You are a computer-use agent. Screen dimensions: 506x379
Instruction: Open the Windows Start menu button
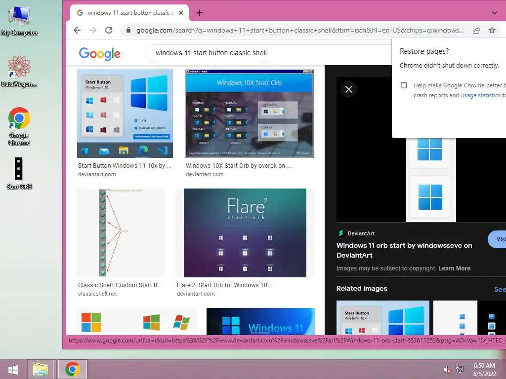(x=13, y=369)
